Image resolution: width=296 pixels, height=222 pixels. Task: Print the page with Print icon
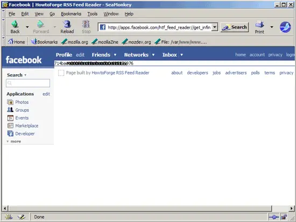point(259,24)
